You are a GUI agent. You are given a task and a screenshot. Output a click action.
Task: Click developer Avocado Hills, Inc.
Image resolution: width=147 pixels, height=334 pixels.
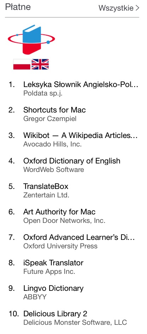pos(52,144)
